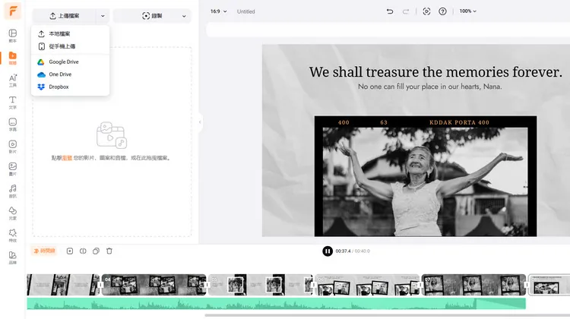Click the Upload Files (上傳檔案) button
Image resolution: width=570 pixels, height=319 pixels.
coord(64,16)
